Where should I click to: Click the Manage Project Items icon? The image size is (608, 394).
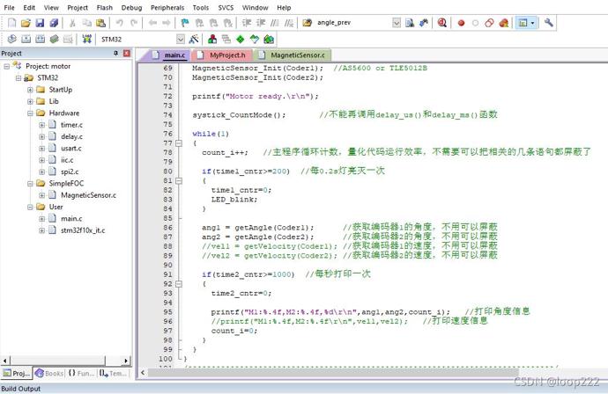coord(212,39)
